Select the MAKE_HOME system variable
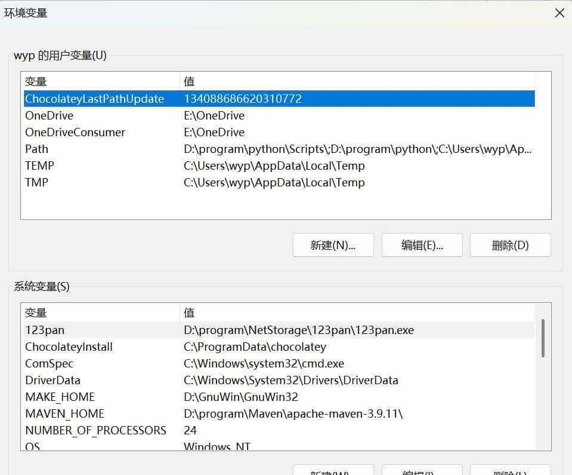This screenshot has height=475, width=572. point(59,397)
